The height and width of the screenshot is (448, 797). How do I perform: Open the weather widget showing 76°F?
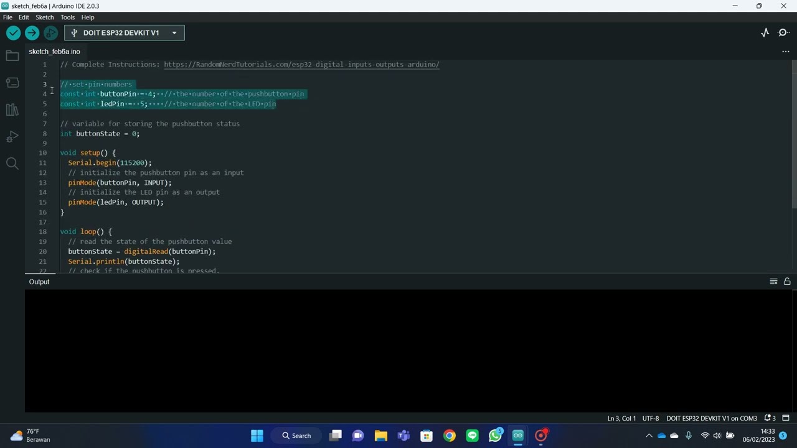[x=30, y=436]
